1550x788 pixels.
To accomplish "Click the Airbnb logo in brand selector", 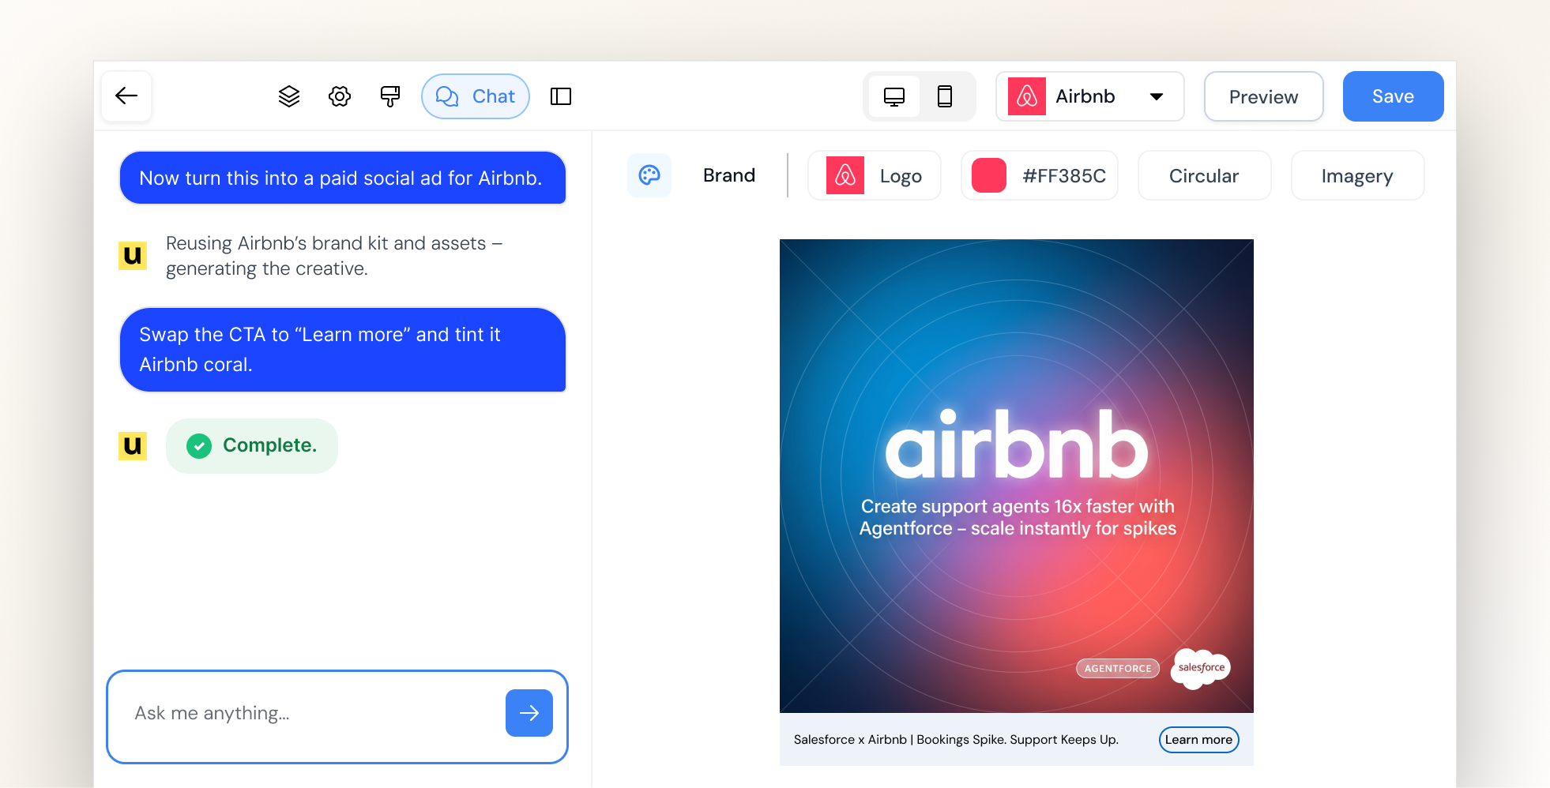I will tap(1027, 96).
